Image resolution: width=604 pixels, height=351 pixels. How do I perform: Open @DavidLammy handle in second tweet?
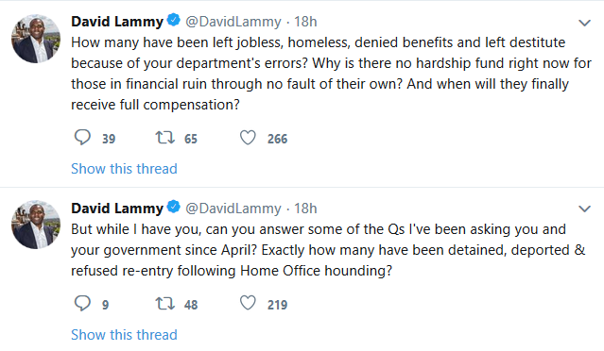[233, 209]
